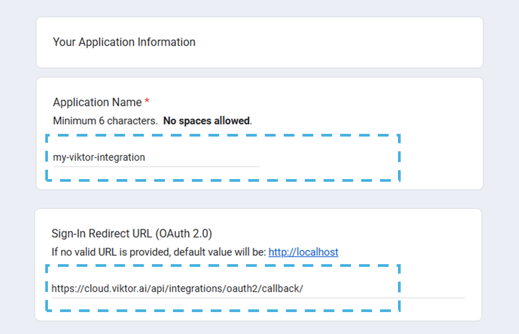Click the "Your Application Information" heading
The height and width of the screenshot is (334, 519).
[124, 42]
